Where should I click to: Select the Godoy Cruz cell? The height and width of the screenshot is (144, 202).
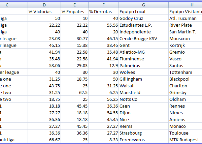pyautogui.click(x=143, y=18)
